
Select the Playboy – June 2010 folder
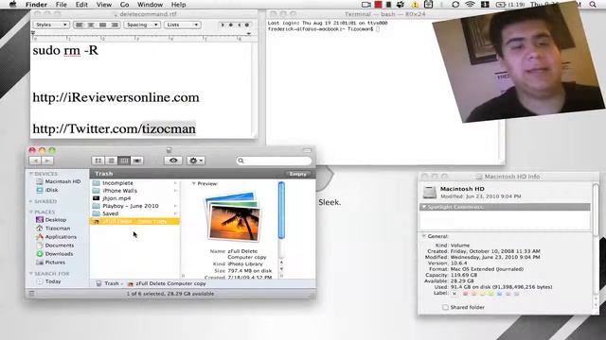(134, 206)
